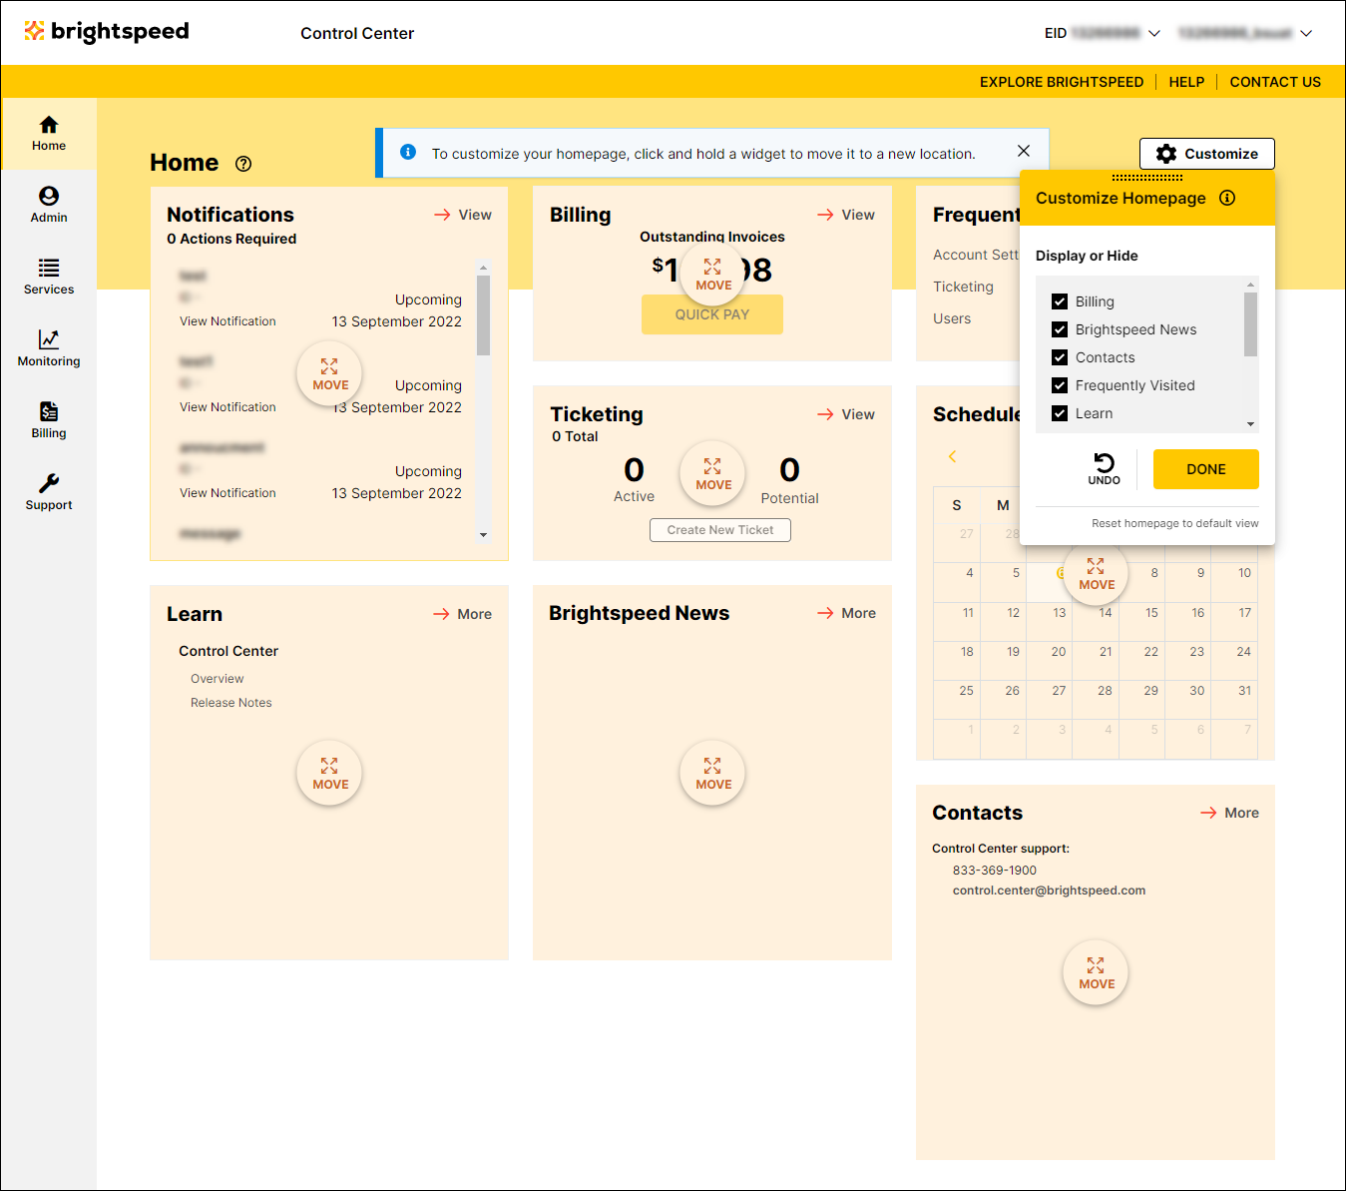Screen dimensions: 1346x1191
Task: Click the Notifications list scroll-down arrow
Action: pyautogui.click(x=483, y=535)
